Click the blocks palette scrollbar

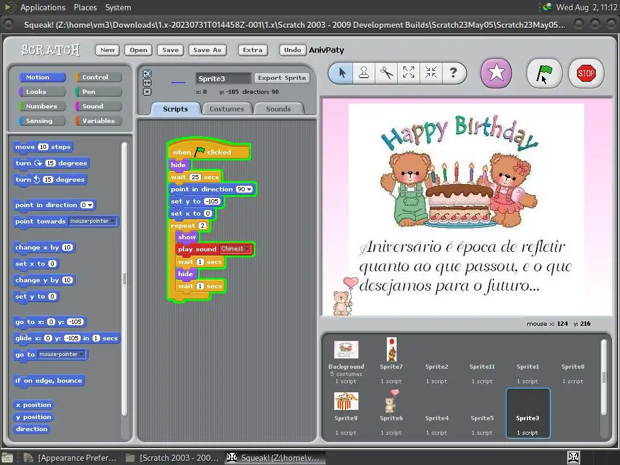coord(124,279)
